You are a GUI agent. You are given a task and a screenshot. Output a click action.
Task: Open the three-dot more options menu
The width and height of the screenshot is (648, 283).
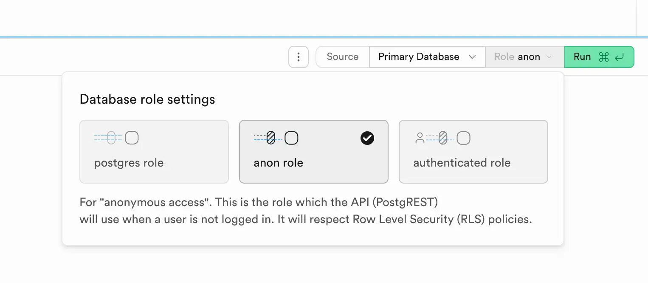coord(298,57)
